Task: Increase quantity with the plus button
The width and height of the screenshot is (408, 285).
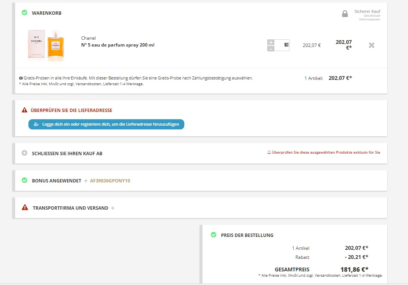Action: [271, 42]
